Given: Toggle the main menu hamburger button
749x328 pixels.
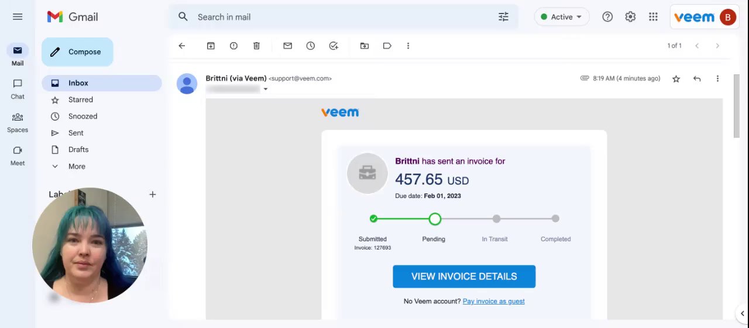Looking at the screenshot, I should 18,17.
